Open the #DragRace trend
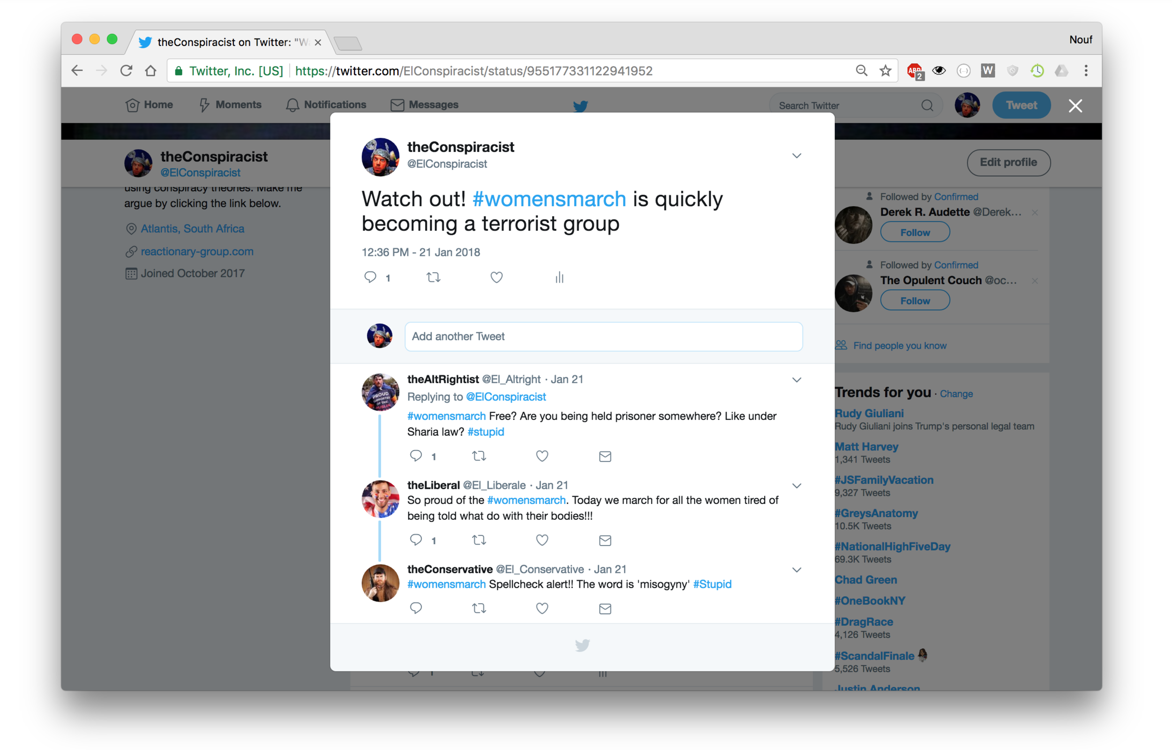Viewport: 1172px width, 750px height. tap(864, 622)
